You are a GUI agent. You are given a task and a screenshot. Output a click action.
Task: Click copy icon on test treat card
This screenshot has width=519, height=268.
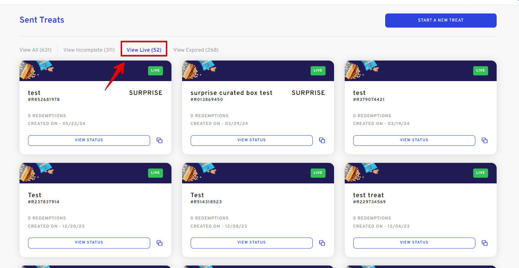click(485, 243)
